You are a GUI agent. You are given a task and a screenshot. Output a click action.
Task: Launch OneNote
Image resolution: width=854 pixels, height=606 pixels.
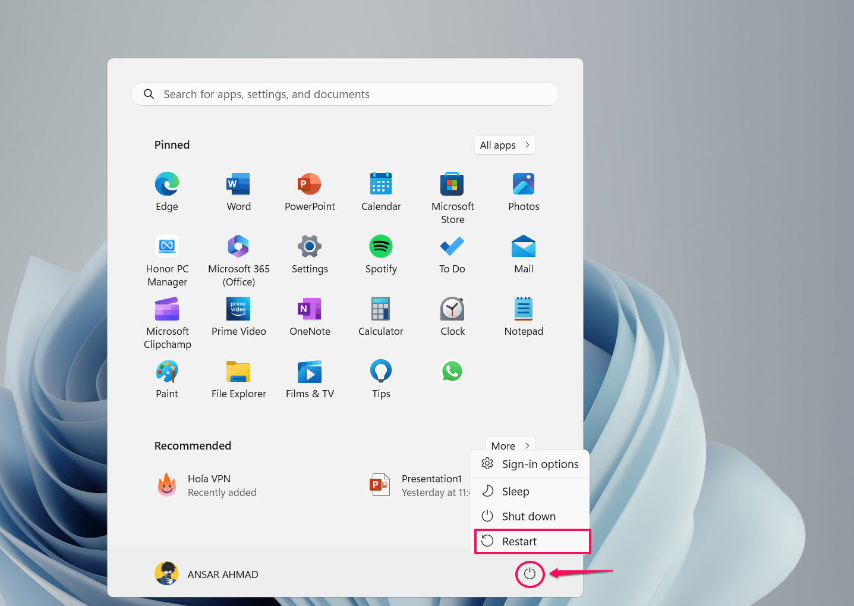310,316
